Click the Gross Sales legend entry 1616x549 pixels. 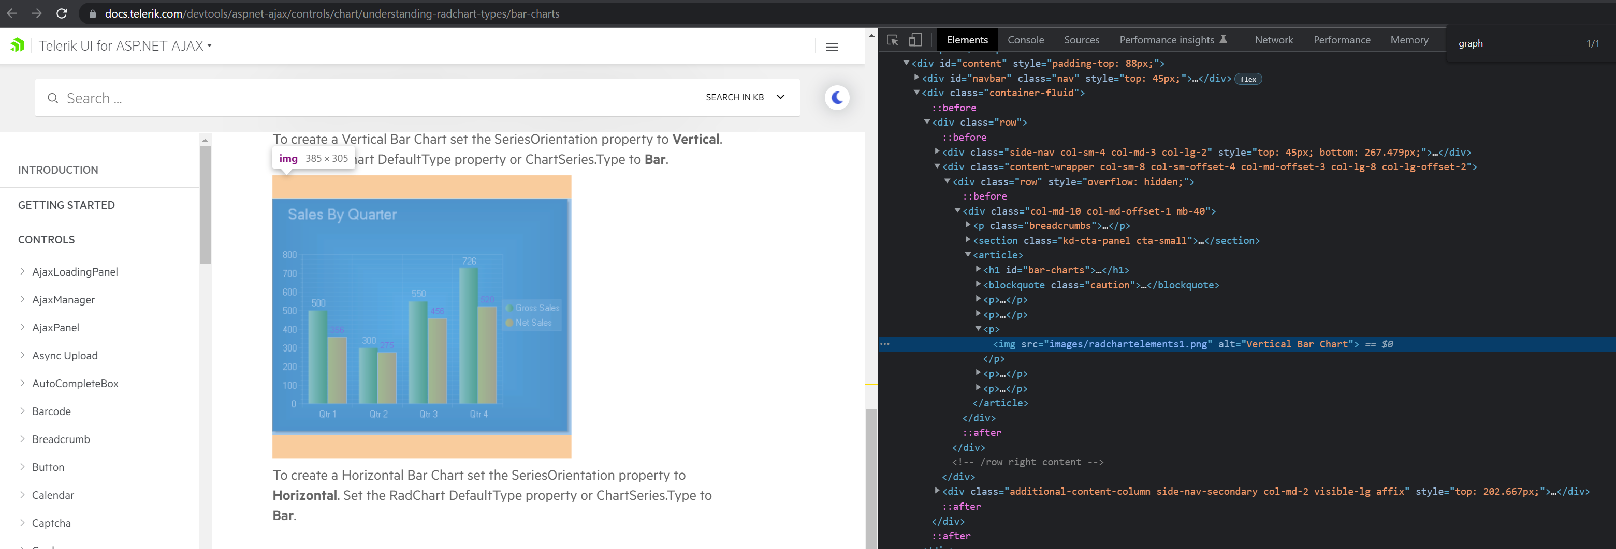[533, 308]
